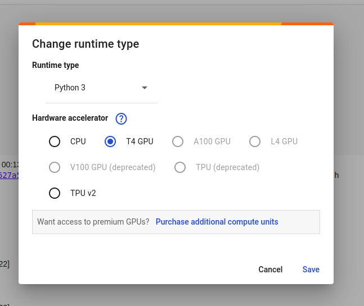Choose the A100 GPU radio button

[178, 141]
